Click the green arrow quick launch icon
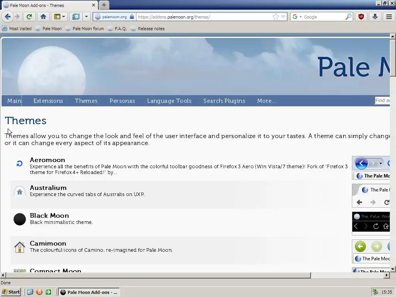This screenshot has width=396, height=297. coord(48,292)
